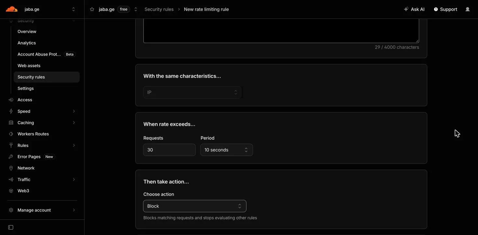Click the Manage account gear icon
Image resolution: width=478 pixels, height=235 pixels.
(11, 210)
